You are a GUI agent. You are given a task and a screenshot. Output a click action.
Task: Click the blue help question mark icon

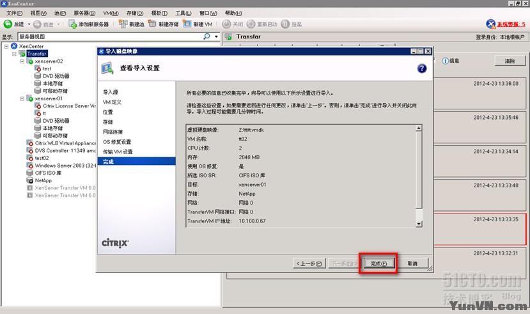click(x=421, y=68)
